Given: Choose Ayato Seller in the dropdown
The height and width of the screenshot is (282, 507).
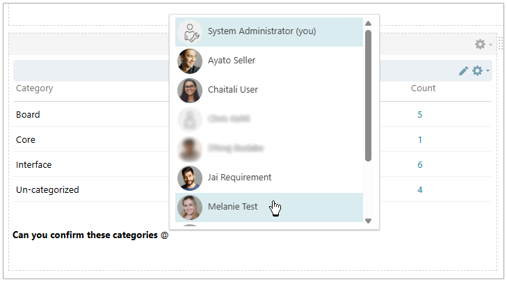Looking at the screenshot, I should pyautogui.click(x=232, y=61).
